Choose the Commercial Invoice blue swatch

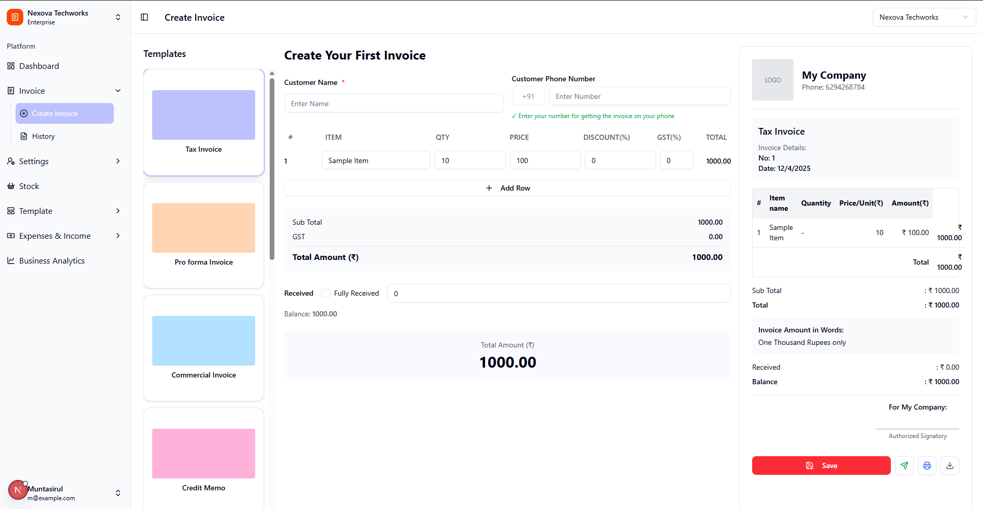click(203, 341)
